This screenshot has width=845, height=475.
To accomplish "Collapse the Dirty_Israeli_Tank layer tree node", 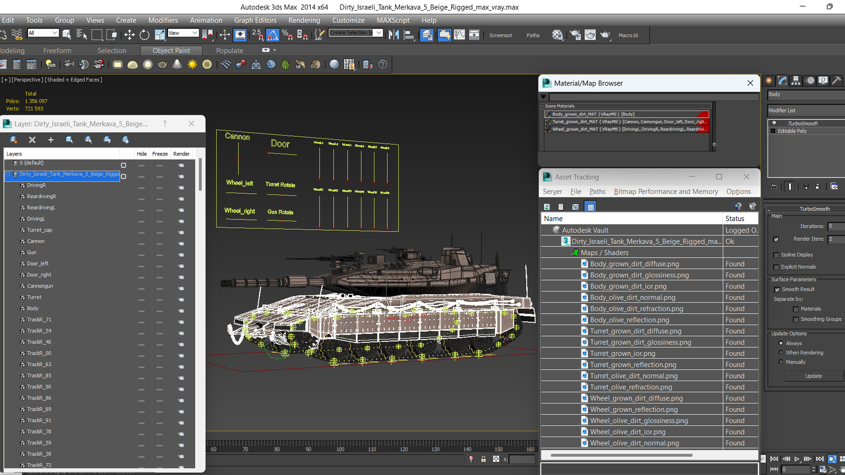I will (x=8, y=175).
